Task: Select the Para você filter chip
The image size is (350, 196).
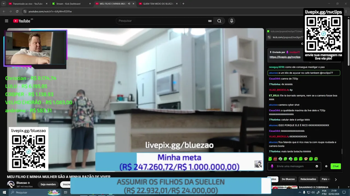Action: (326, 179)
